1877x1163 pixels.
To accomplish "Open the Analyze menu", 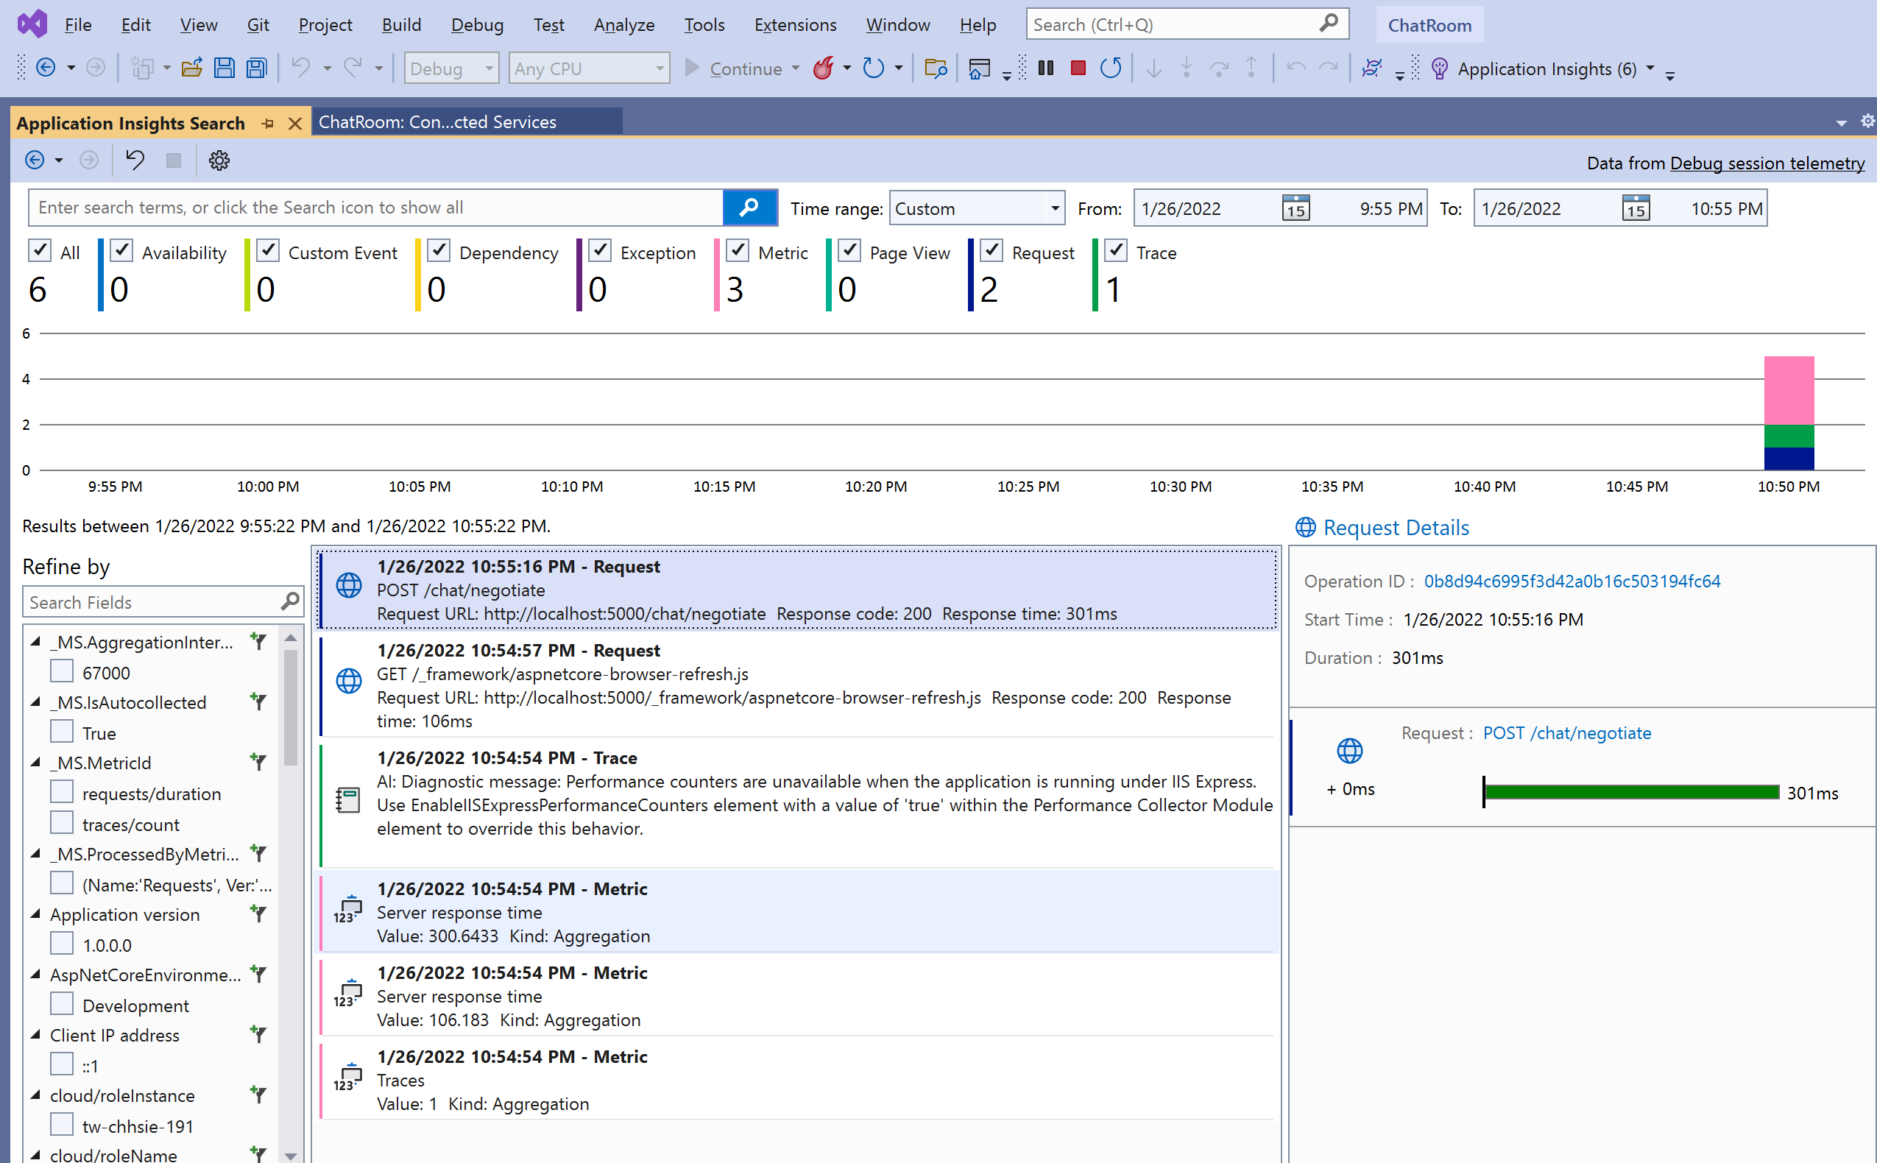I will pos(623,24).
